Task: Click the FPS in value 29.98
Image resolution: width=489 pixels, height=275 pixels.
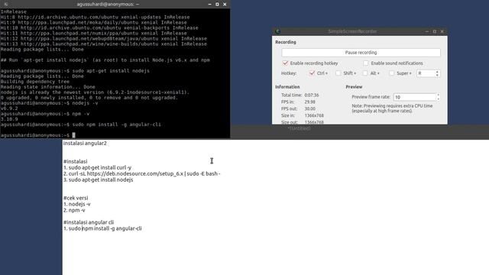Action: [309, 102]
